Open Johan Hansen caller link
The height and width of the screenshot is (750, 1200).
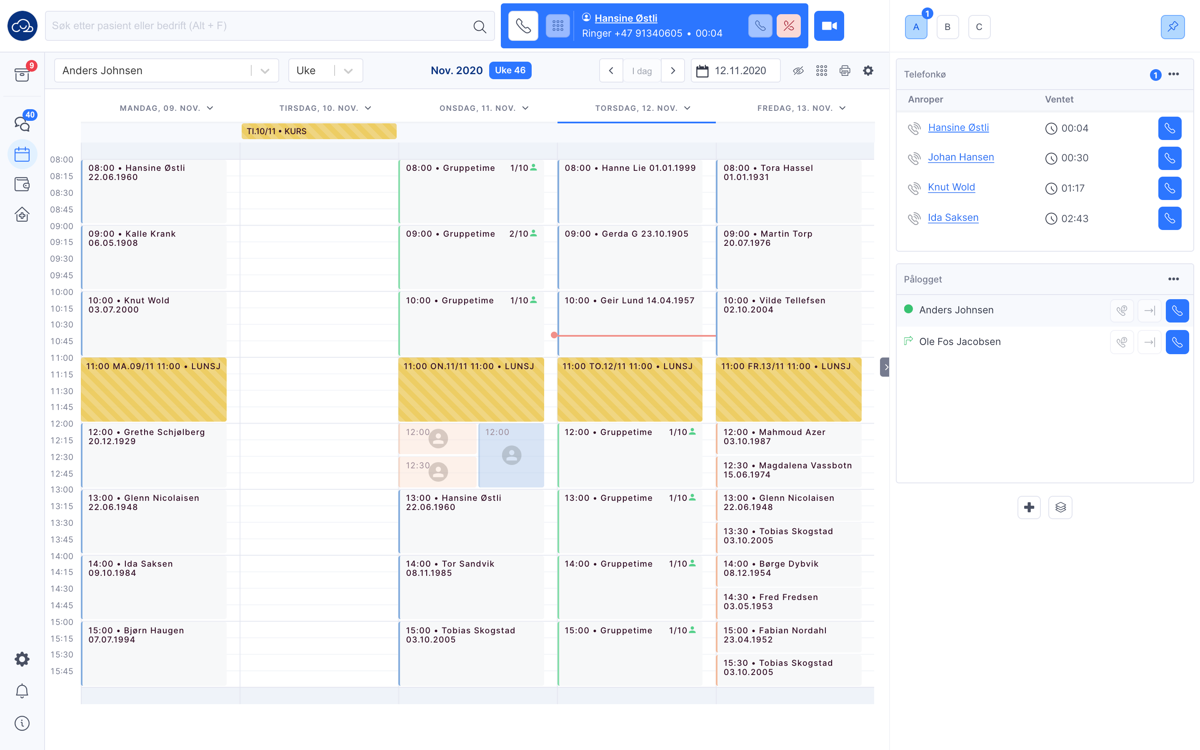click(x=961, y=157)
